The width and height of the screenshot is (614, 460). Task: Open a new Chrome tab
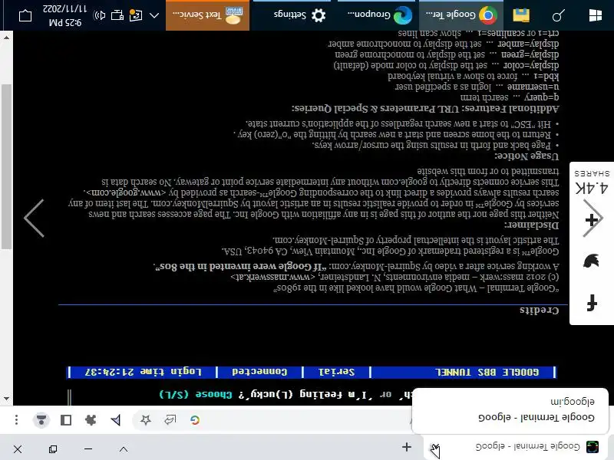pos(407,447)
